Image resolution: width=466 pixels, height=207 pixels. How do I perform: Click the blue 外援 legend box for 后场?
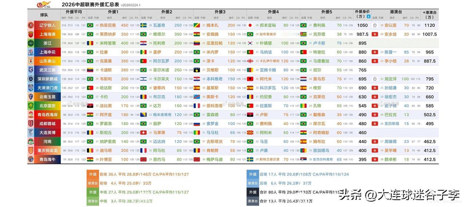click(x=252, y=174)
